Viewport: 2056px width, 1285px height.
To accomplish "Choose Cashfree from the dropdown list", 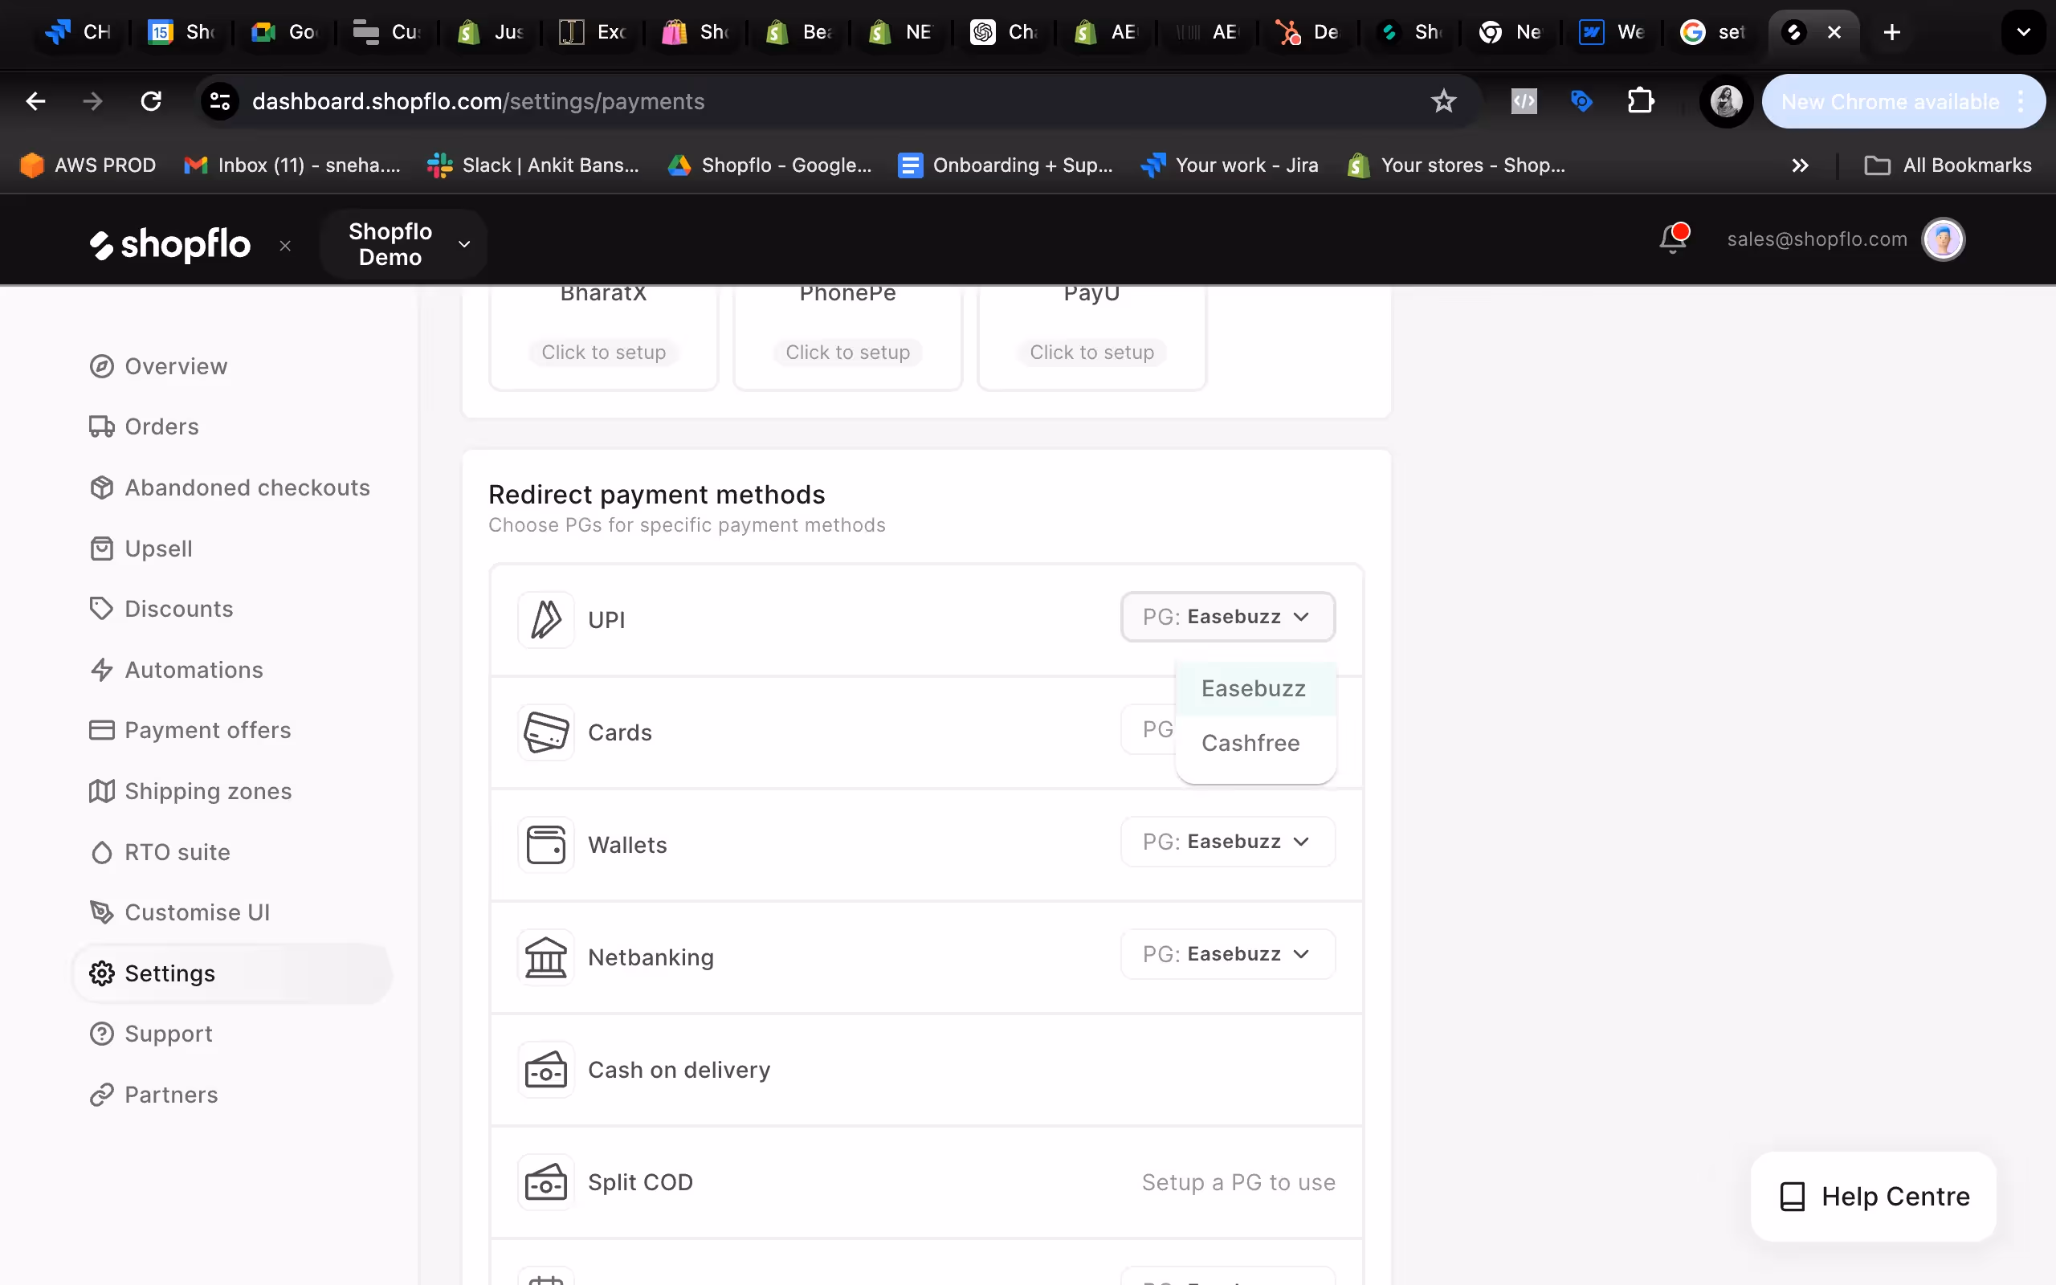I will [1256, 743].
